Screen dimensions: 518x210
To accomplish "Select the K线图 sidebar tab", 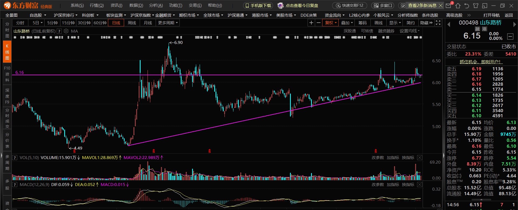I will (x=7, y=52).
